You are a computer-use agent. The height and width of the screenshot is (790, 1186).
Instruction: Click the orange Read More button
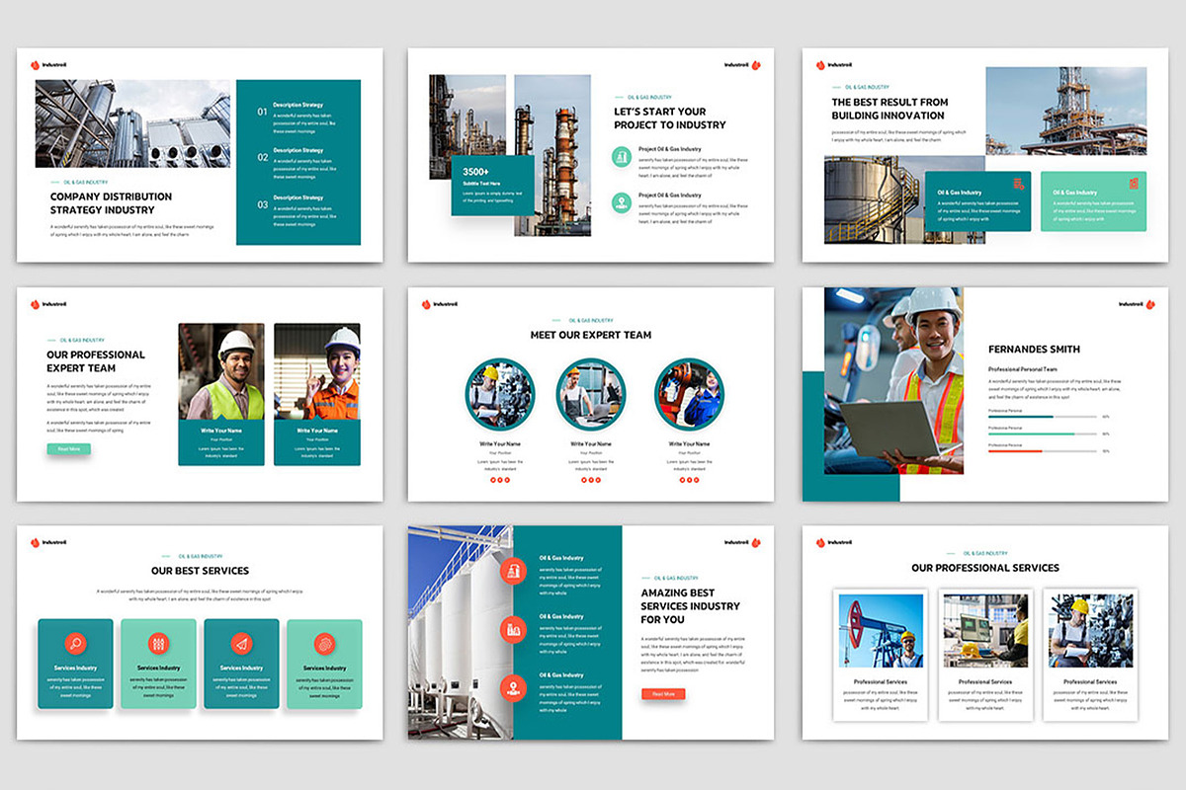pos(663,694)
